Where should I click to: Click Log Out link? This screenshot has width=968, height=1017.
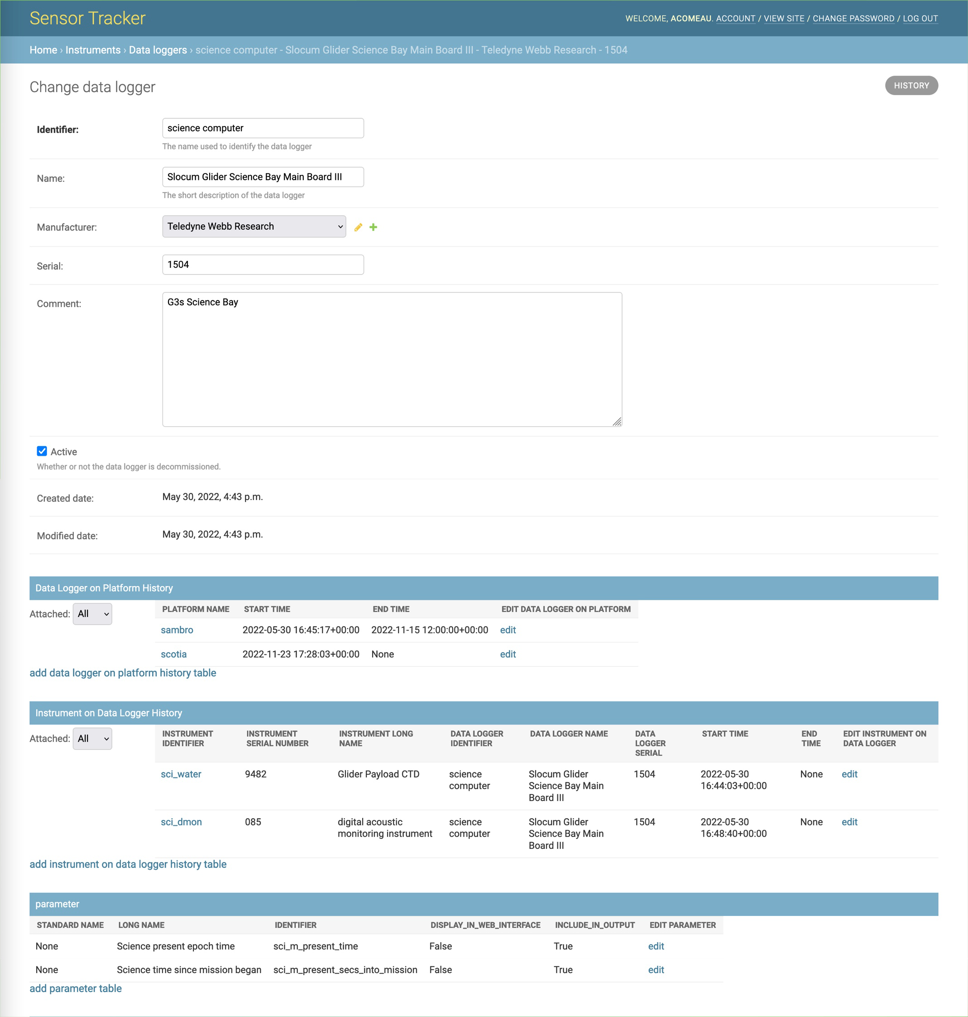click(920, 19)
